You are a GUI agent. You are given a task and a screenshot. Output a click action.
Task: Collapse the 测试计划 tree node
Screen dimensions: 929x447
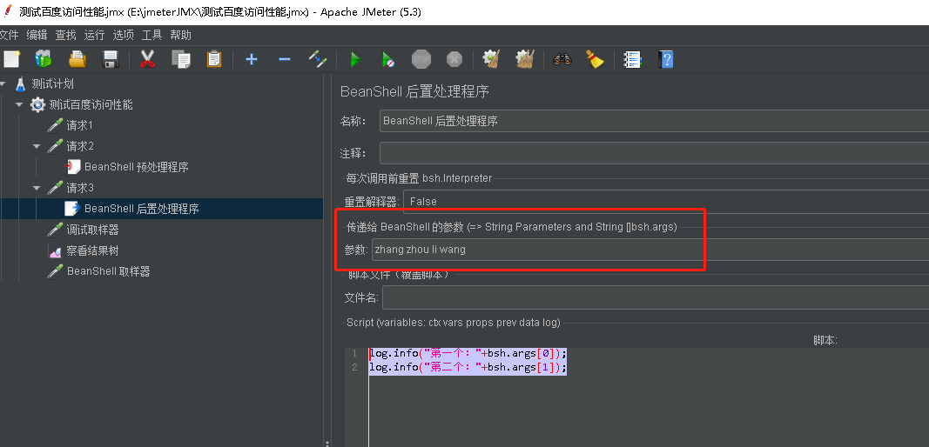[x=3, y=84]
